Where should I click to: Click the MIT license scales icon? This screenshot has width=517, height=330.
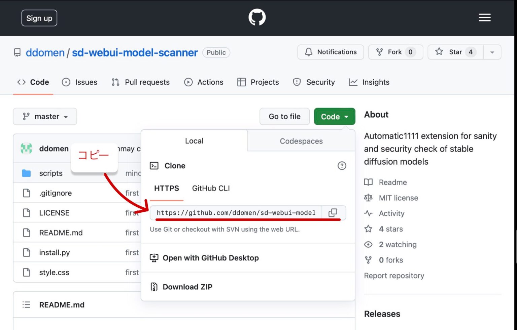pyautogui.click(x=368, y=198)
